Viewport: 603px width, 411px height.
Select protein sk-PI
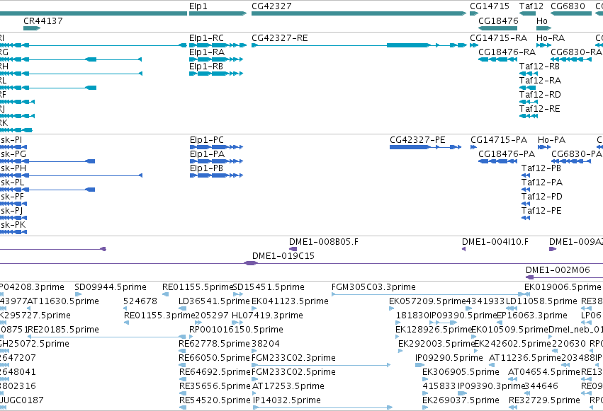point(13,147)
